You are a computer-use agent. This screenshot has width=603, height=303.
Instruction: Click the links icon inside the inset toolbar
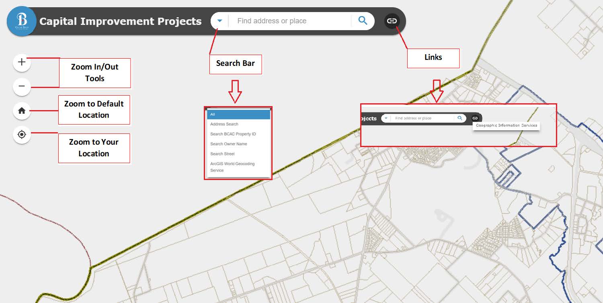(475, 118)
